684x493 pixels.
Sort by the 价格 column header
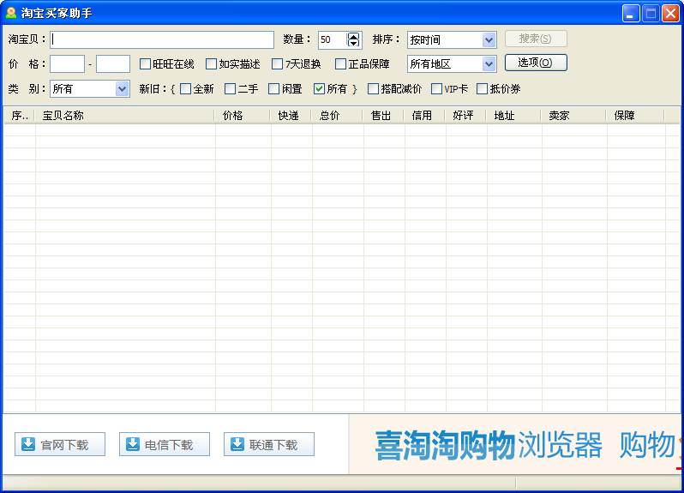(x=243, y=116)
